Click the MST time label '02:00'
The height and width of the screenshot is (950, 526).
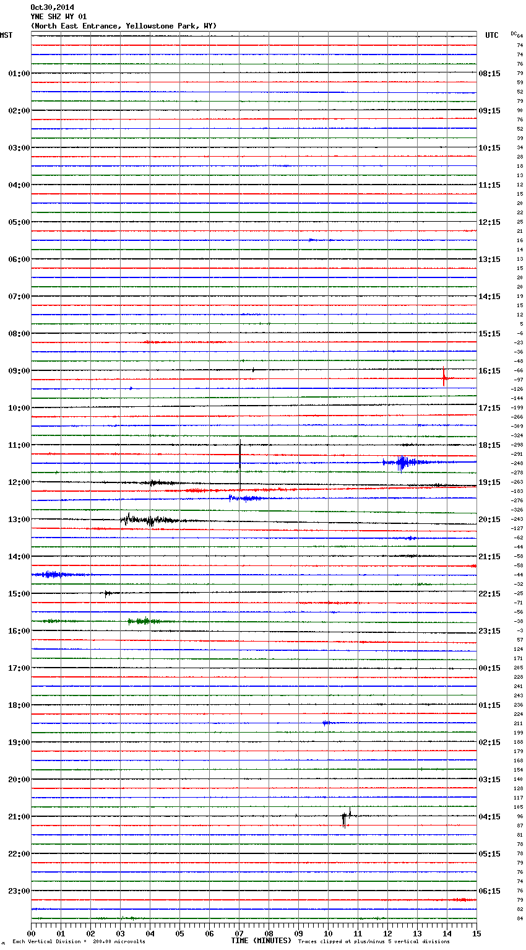click(19, 111)
